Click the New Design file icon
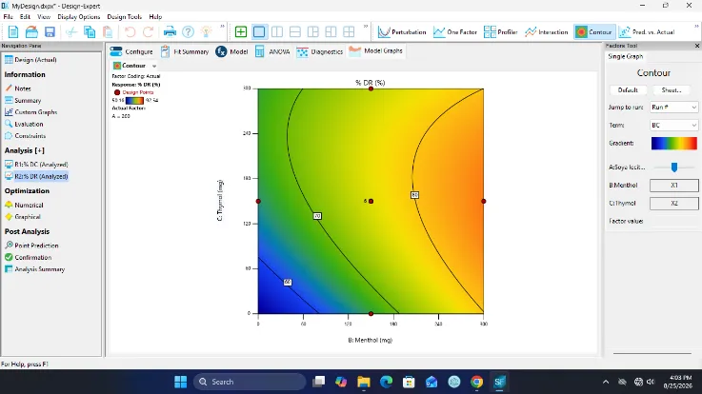Screen dimensions: 702x394 click(x=13, y=31)
